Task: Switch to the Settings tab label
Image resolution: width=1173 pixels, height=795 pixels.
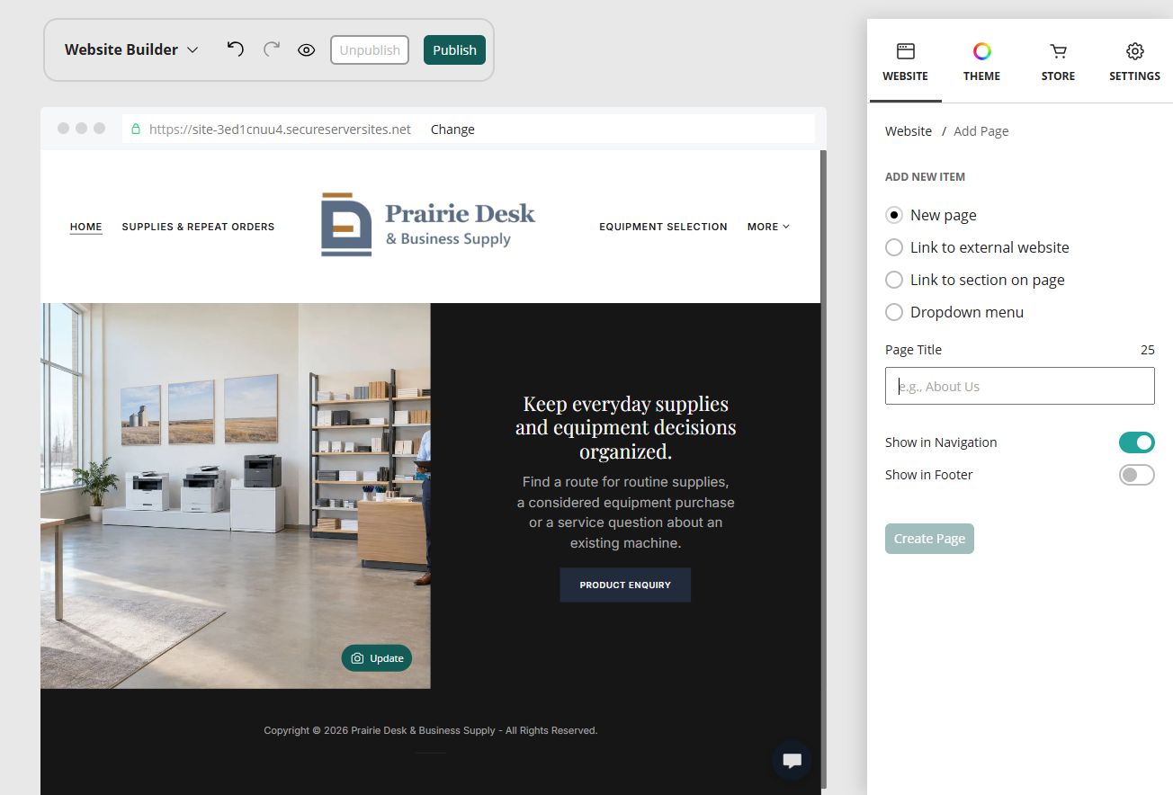Action: (1134, 76)
